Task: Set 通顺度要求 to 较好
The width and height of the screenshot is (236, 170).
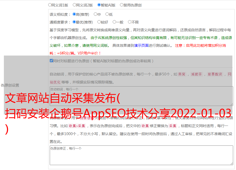Action: coord(99,22)
